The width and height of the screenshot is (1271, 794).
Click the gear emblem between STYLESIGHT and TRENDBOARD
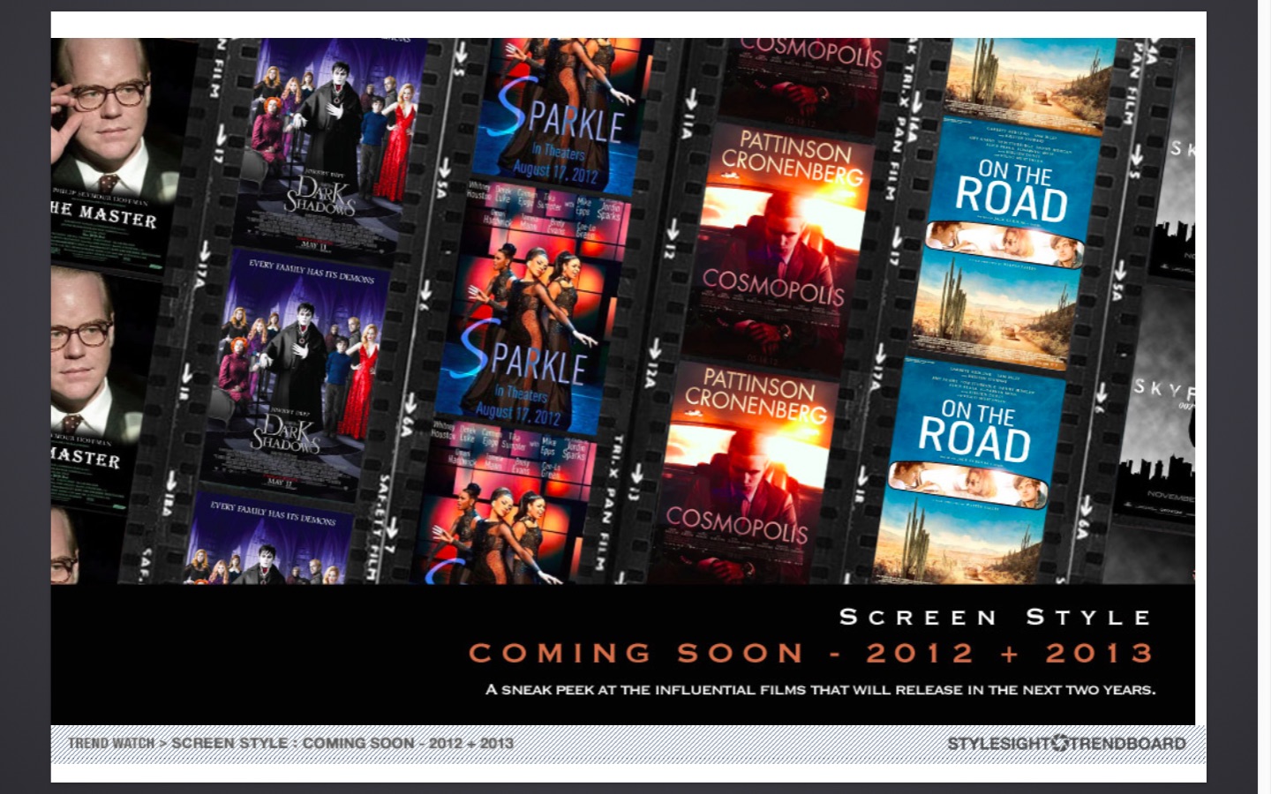click(1059, 743)
